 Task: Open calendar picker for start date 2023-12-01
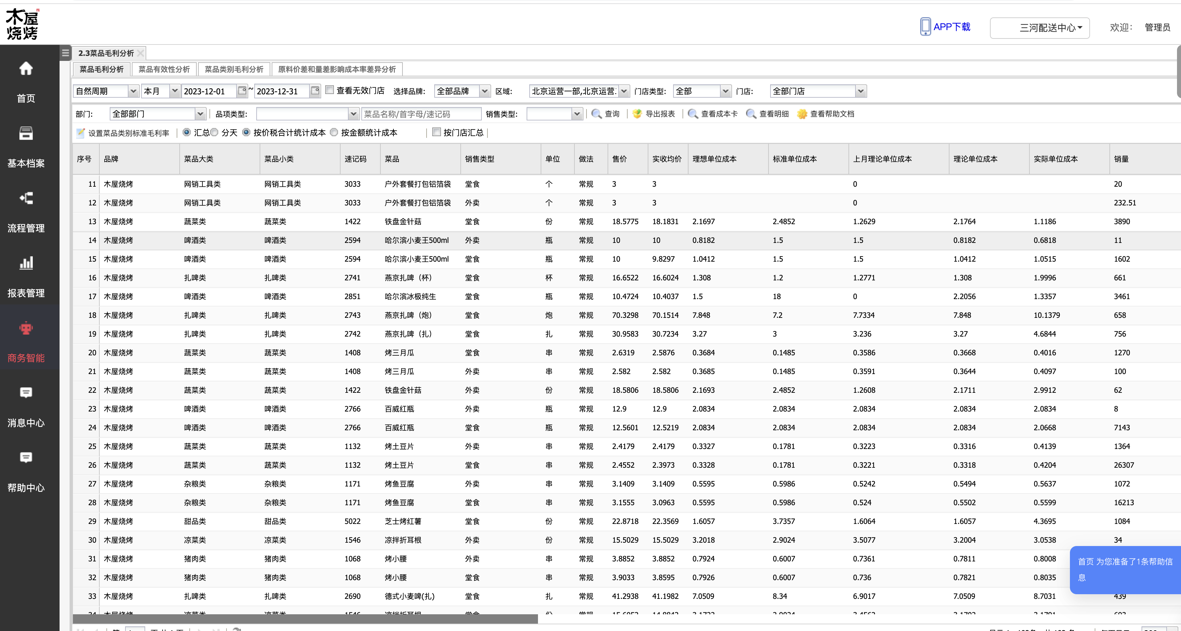tap(242, 91)
